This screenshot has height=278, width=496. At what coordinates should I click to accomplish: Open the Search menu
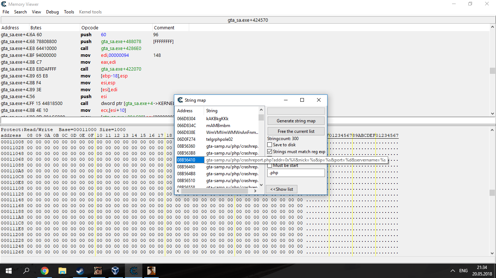20,12
